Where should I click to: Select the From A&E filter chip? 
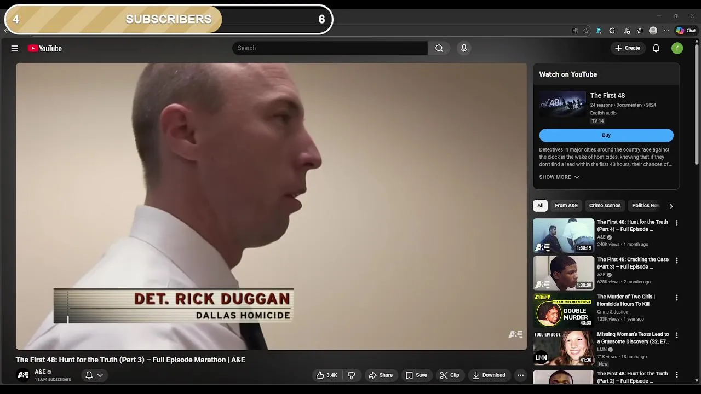[x=566, y=206]
